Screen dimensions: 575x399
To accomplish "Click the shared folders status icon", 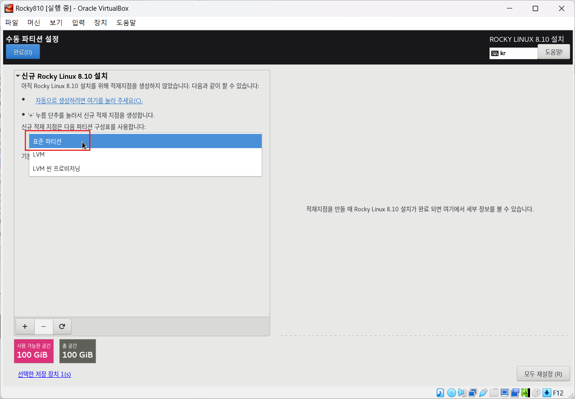I will [494, 393].
